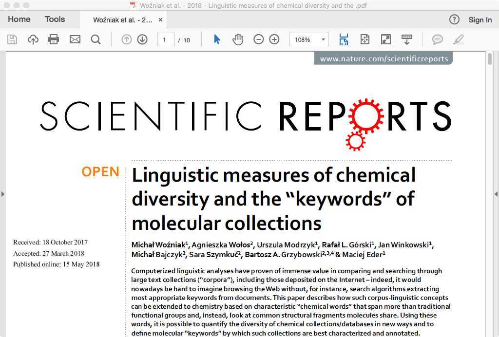The image size is (499, 337).
Task: Click the Sign In button
Action: pyautogui.click(x=480, y=19)
